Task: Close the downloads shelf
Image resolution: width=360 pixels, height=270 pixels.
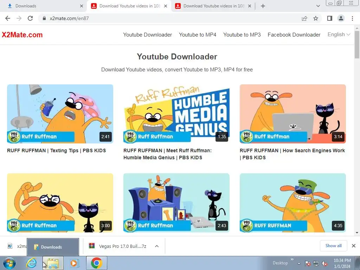Action: [x=354, y=246]
